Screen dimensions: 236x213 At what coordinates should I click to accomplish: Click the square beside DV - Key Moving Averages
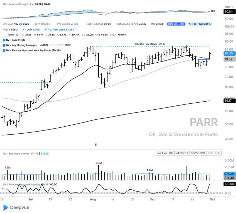(x=4, y=45)
